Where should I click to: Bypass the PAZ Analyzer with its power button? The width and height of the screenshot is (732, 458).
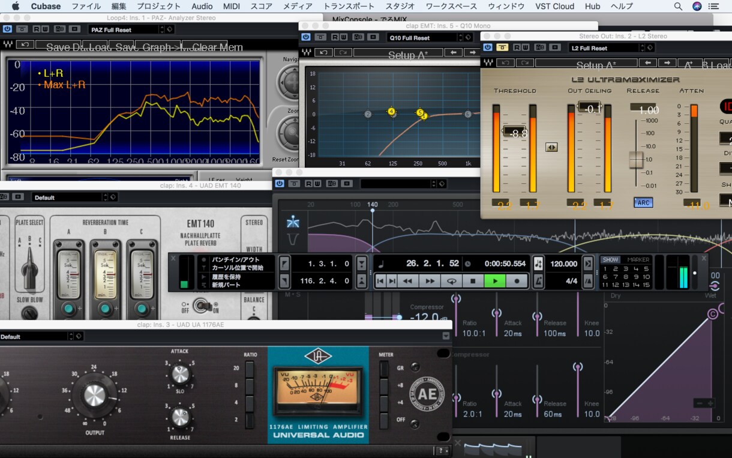pos(7,29)
